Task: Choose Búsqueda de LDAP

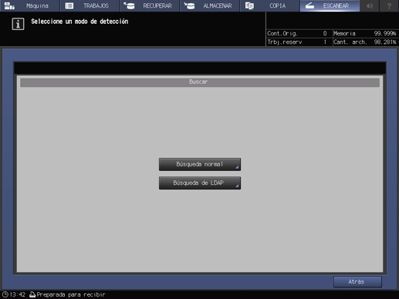Action: tap(200, 183)
